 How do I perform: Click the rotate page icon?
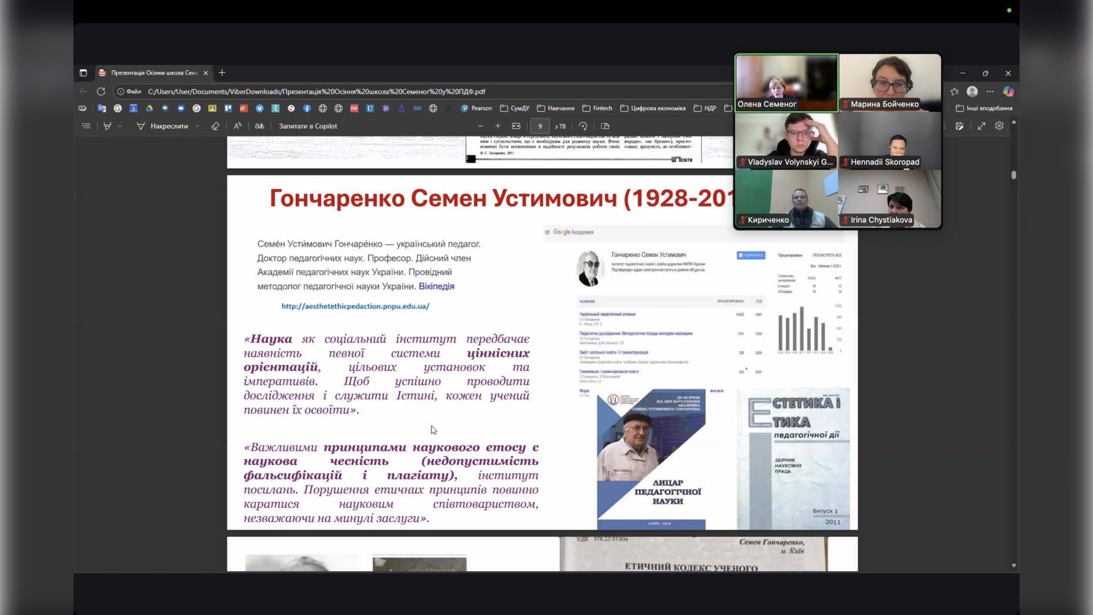(583, 126)
